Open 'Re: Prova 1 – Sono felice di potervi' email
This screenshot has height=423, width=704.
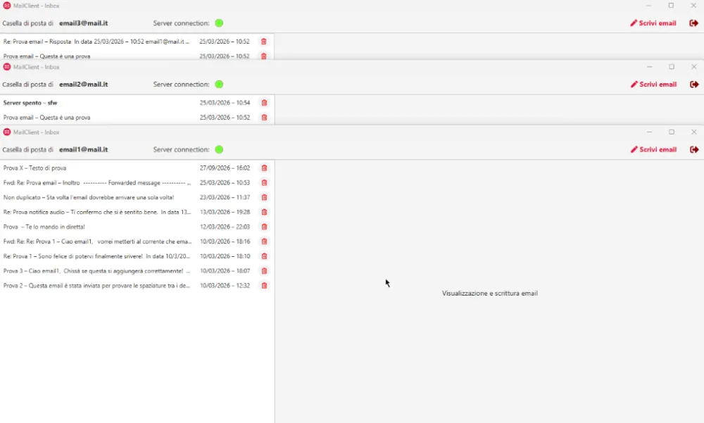(137, 256)
